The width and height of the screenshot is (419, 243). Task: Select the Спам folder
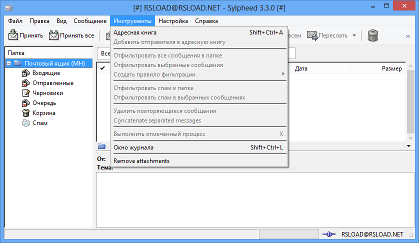(40, 123)
